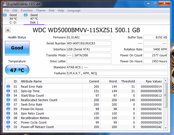Select the Power-off Retract Count attribute name
The image size is (174, 135).
click(37, 127)
